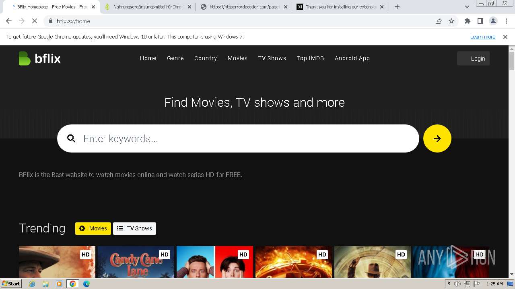
Task: Click the address bar URL
Action: click(x=73, y=21)
